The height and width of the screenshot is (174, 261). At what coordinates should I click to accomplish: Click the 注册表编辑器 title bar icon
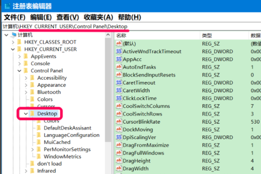(x=7, y=6)
